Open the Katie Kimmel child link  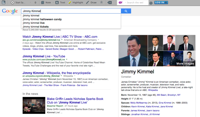152,107
